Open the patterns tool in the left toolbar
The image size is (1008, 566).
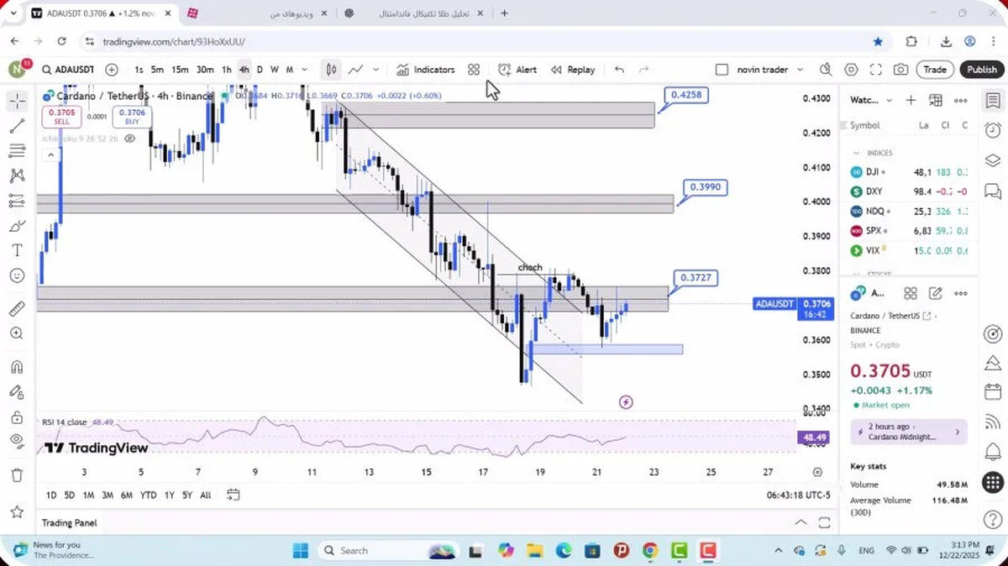(17, 176)
